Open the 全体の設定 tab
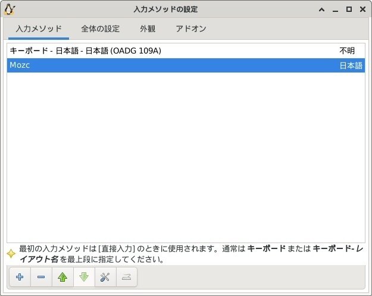Screen dimensions: 372x296 pos(100,29)
